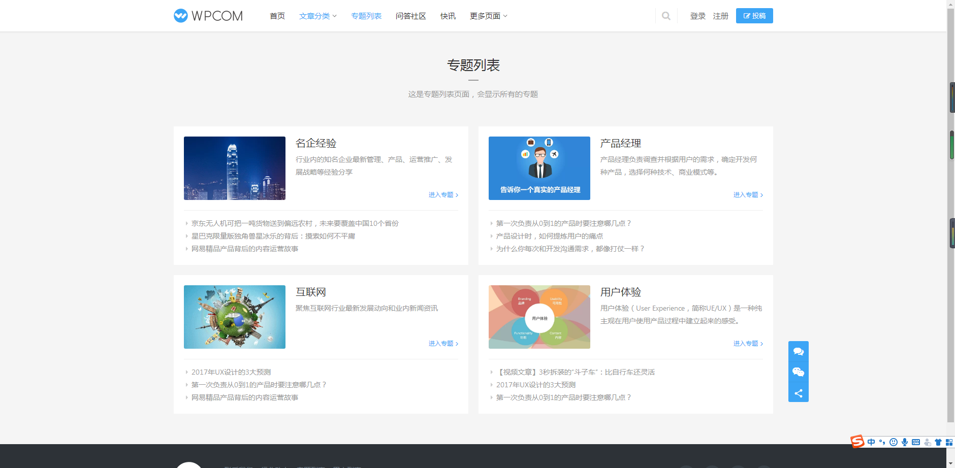Expand the 文章分类 dropdown menu
This screenshot has width=955, height=468.
pyautogui.click(x=318, y=16)
